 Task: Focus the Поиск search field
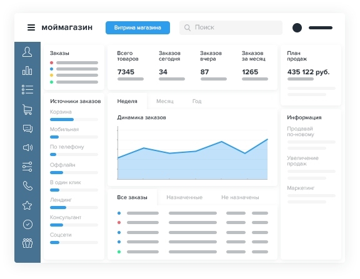(231, 27)
